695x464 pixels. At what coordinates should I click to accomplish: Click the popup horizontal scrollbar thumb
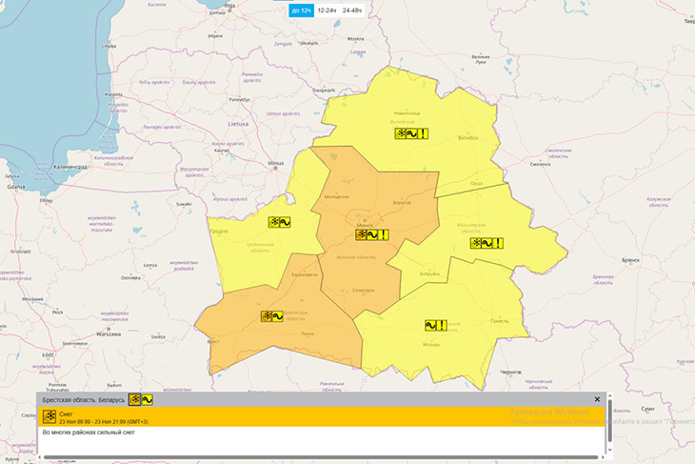coord(321,457)
